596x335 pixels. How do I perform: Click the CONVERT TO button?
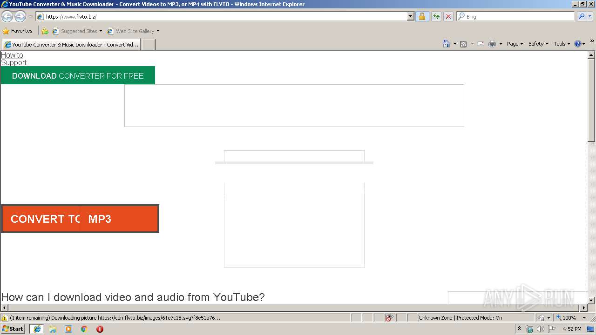click(x=41, y=219)
